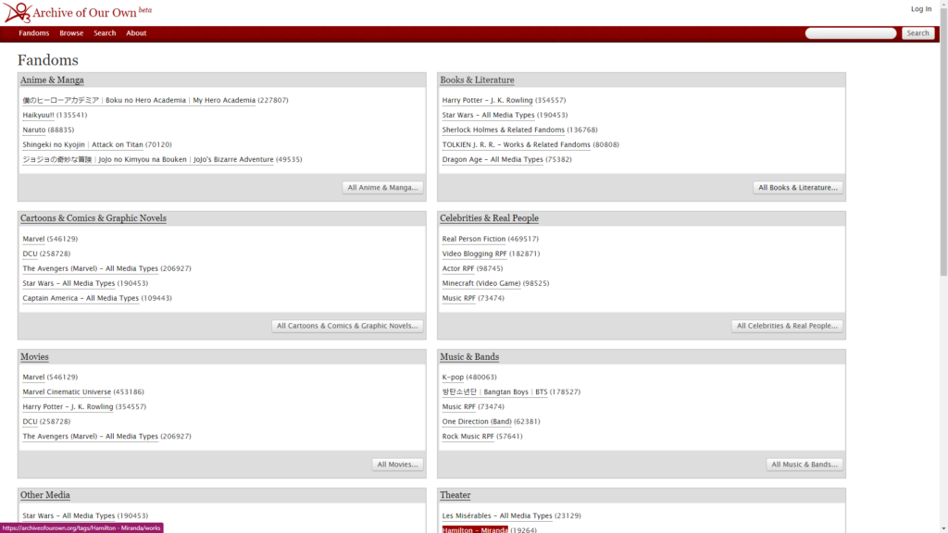Open the Marvel Cinematic Universe fandom

pyautogui.click(x=67, y=392)
